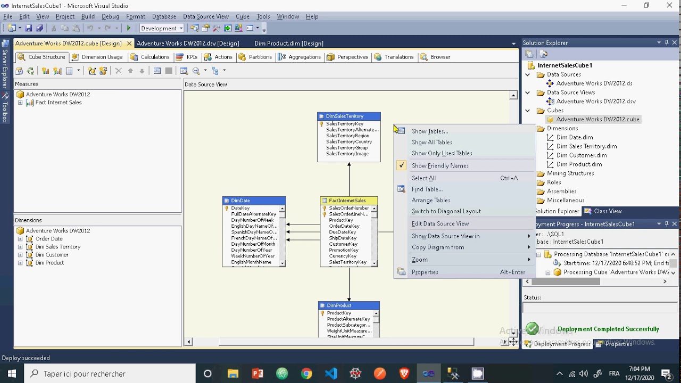Select Edit Data Source View
This screenshot has height=383, width=681.
click(x=464, y=223)
